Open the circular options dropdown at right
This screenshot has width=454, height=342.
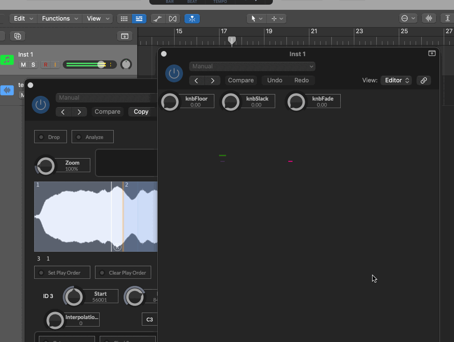point(408,19)
